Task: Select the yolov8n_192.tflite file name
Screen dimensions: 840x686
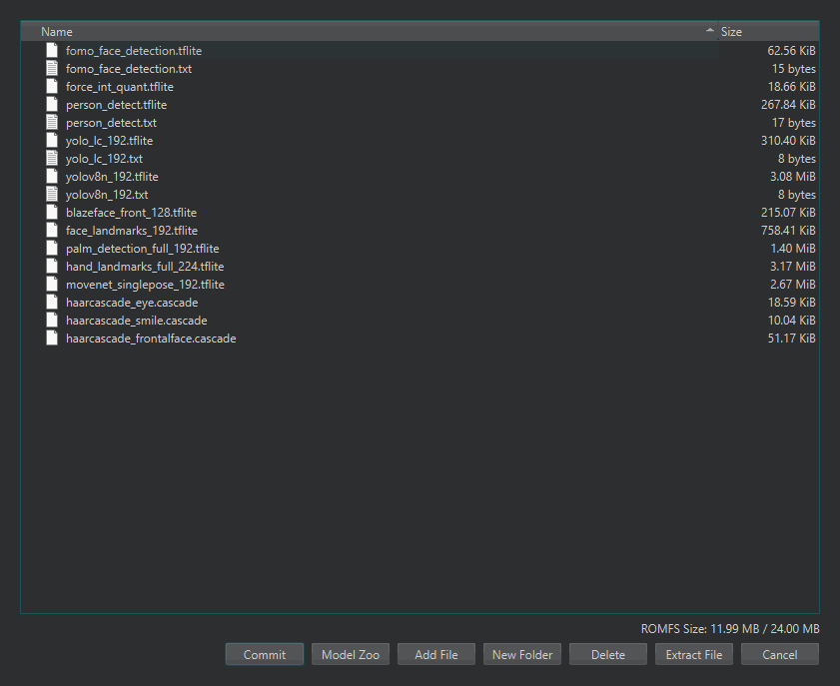Action: 112,177
